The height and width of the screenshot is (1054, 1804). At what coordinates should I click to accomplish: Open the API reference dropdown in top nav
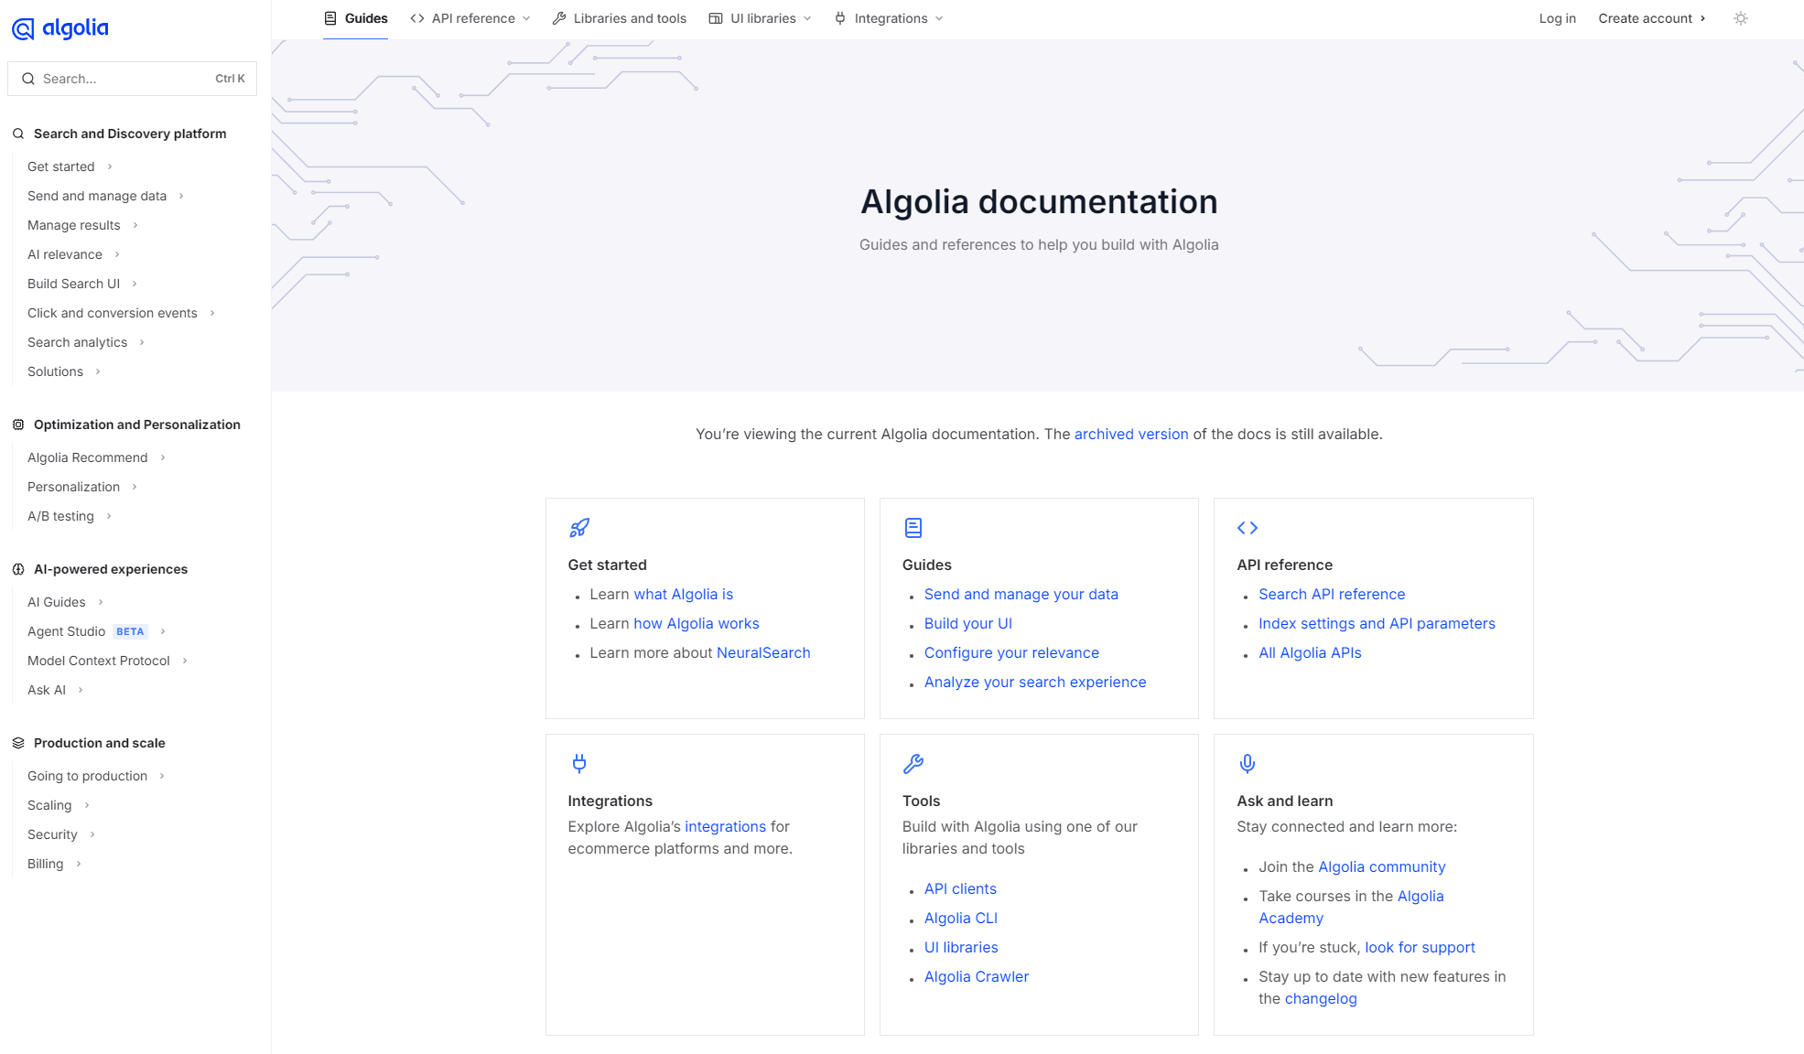point(470,18)
